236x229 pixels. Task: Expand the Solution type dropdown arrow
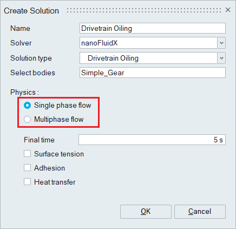(221, 58)
